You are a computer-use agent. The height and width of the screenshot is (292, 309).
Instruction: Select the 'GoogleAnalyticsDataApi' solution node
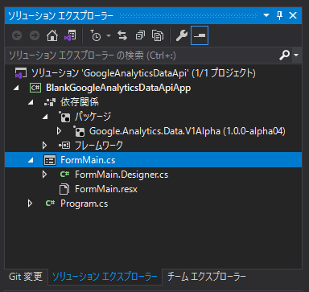click(x=143, y=73)
